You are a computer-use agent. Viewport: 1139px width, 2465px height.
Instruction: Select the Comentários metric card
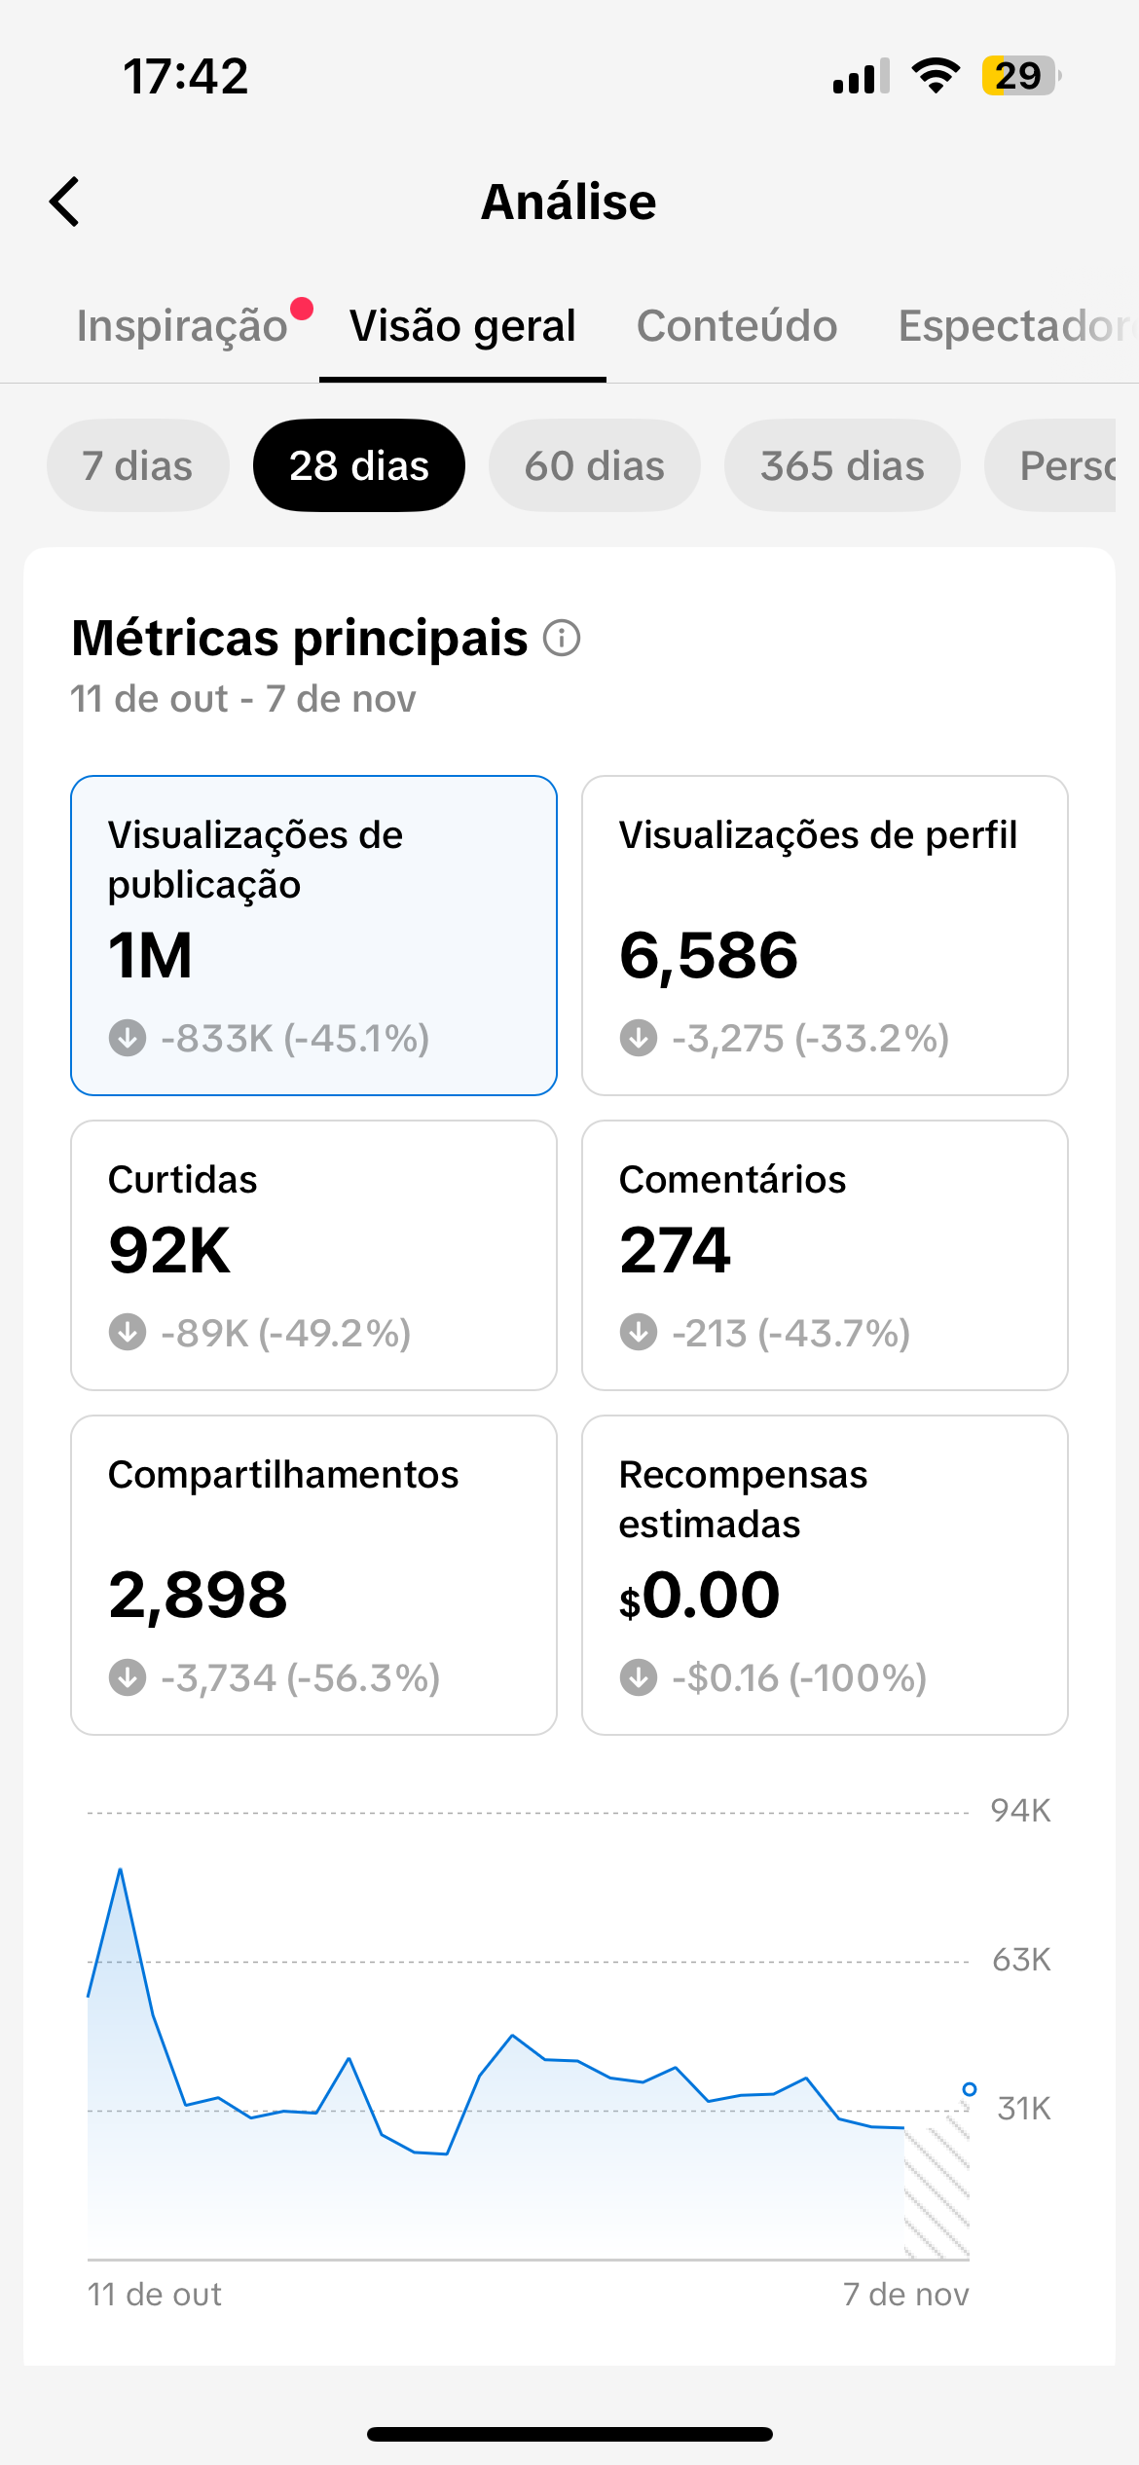click(825, 1254)
